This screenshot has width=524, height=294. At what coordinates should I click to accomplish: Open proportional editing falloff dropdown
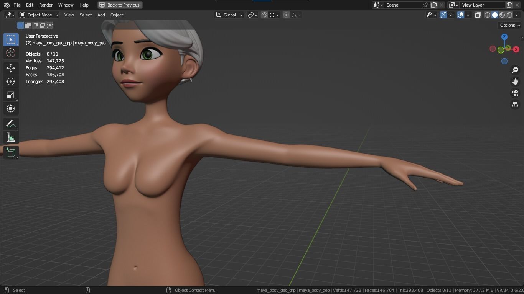(x=296, y=15)
